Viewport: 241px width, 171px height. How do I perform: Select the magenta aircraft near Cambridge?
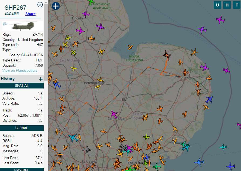tap(114, 114)
